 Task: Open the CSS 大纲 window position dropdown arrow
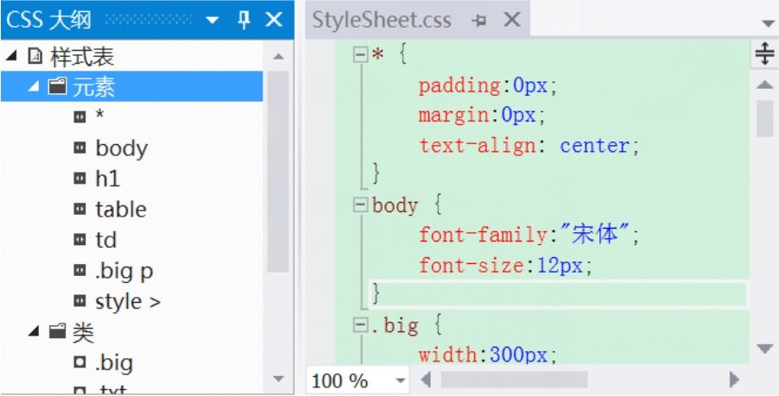tap(212, 21)
